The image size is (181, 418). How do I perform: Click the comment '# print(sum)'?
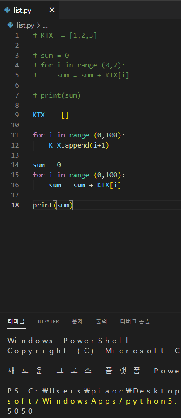[57, 95]
